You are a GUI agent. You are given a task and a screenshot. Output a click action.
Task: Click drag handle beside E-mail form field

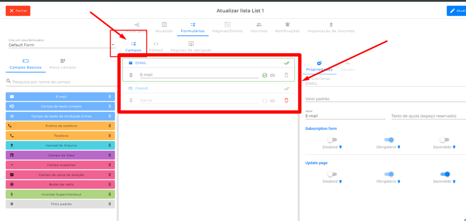131,75
